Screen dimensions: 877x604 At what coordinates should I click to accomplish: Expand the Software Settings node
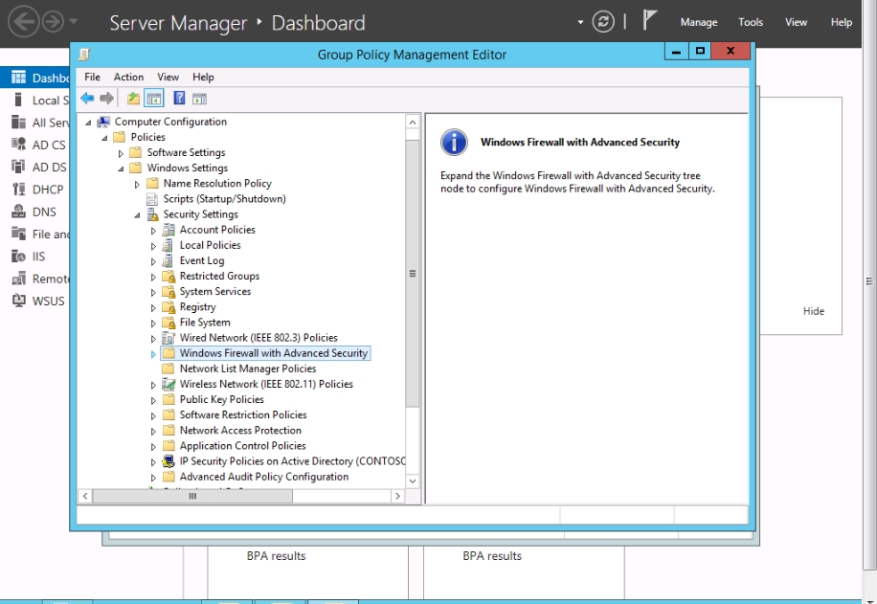point(121,153)
